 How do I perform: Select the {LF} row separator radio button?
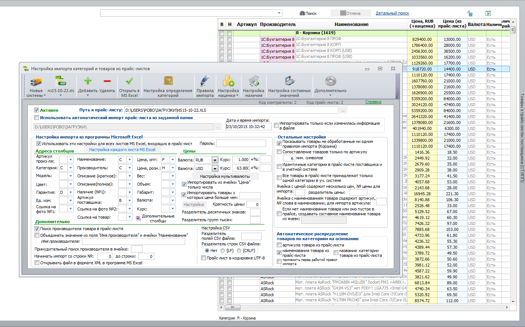click(x=223, y=251)
